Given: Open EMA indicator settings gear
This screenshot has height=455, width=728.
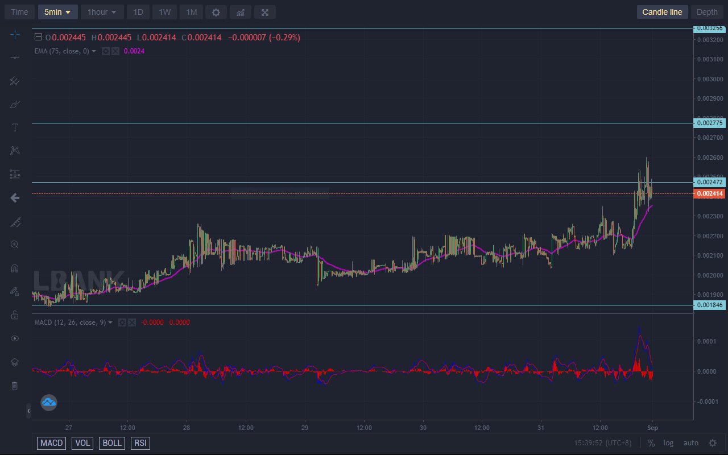Looking at the screenshot, I should pos(105,51).
